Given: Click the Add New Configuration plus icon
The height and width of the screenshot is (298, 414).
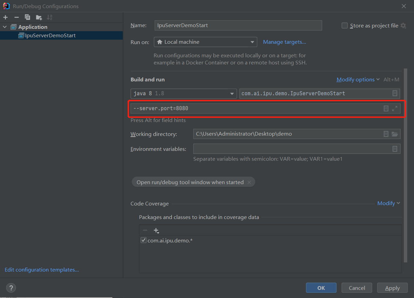Looking at the screenshot, I should click(5, 17).
